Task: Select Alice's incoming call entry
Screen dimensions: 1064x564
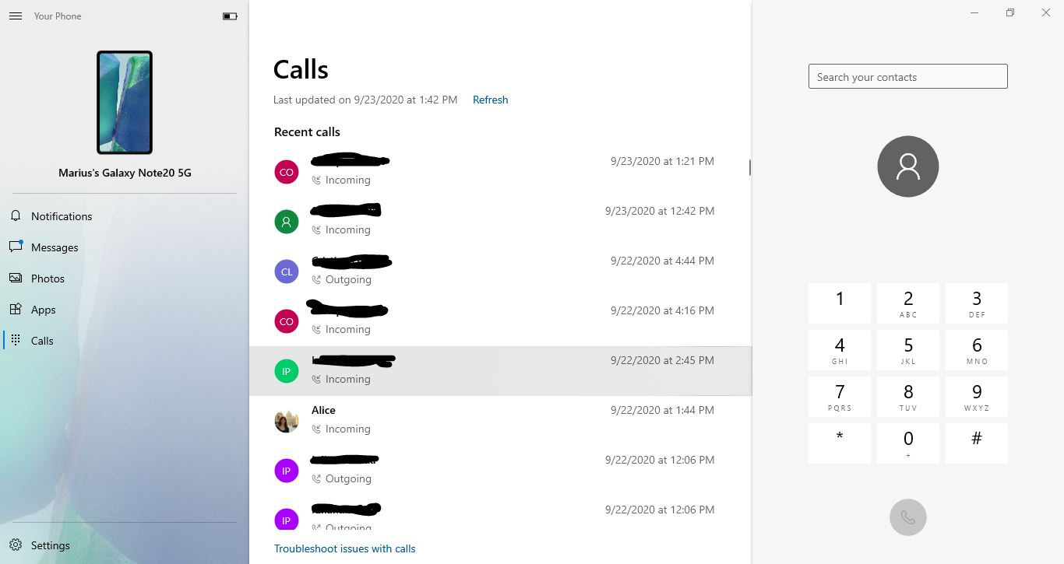Action: coord(500,421)
